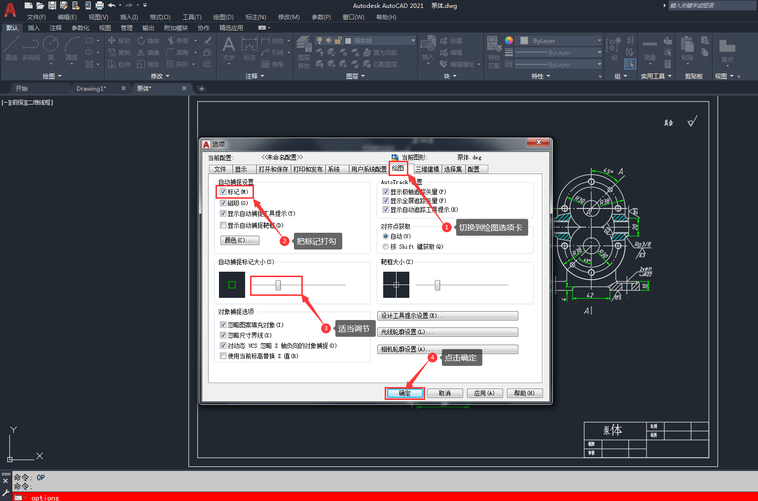This screenshot has height=501, width=758.
Task: Enable 显示自动捕捉靶框(D) checkbox
Action: coord(223,225)
